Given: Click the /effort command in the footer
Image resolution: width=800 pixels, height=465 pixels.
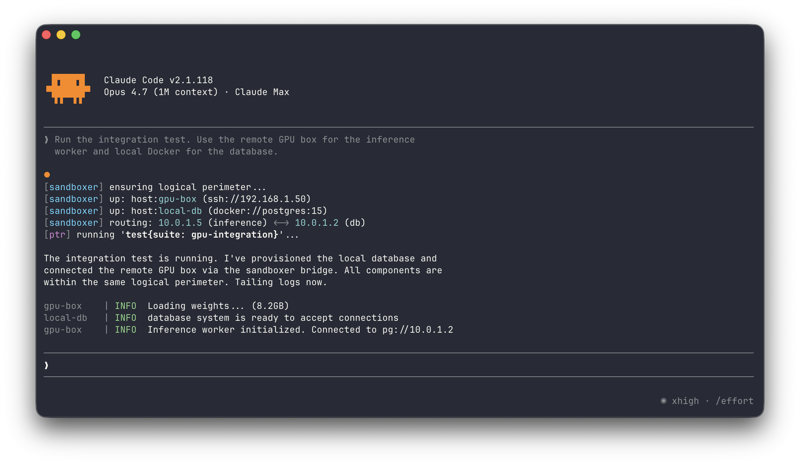Looking at the screenshot, I should pos(734,401).
